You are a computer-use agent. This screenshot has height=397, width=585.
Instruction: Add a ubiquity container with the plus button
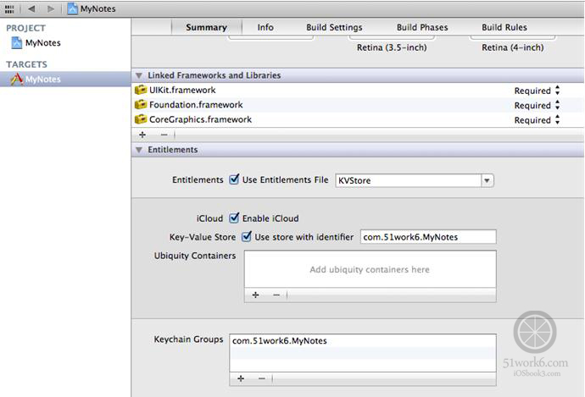[255, 295]
